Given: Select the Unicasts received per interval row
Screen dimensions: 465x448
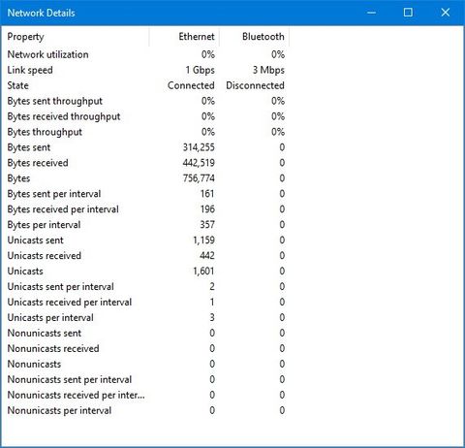Looking at the screenshot, I should 145,302.
